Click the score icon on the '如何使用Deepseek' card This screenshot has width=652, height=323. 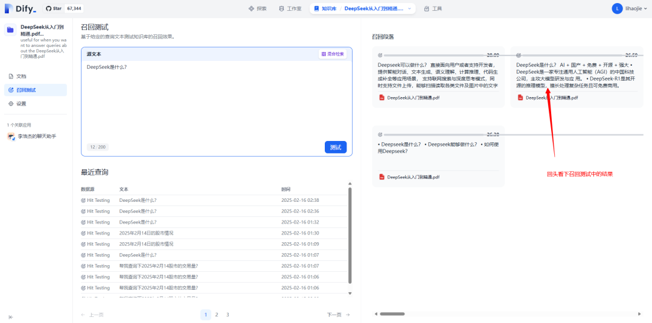tap(380, 134)
